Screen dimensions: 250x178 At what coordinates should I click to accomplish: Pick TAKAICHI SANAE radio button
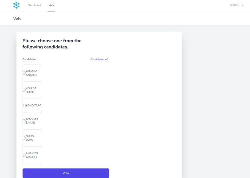tap(24, 121)
